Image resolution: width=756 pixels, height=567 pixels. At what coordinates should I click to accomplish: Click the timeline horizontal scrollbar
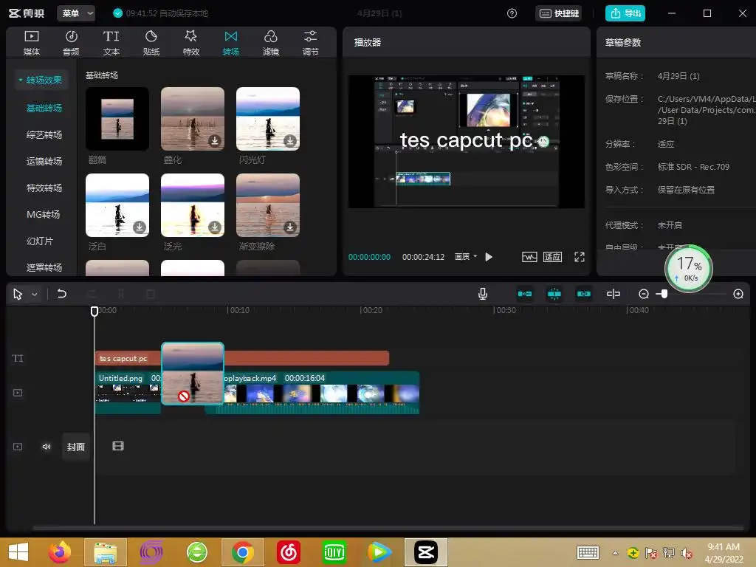tap(388, 528)
